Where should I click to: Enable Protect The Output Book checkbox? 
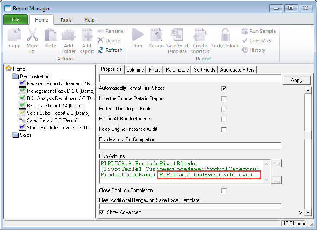[224, 109]
